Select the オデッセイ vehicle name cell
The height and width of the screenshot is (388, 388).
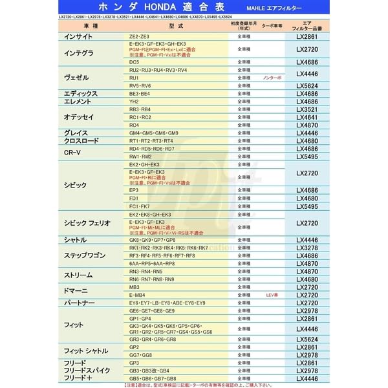[79, 117]
